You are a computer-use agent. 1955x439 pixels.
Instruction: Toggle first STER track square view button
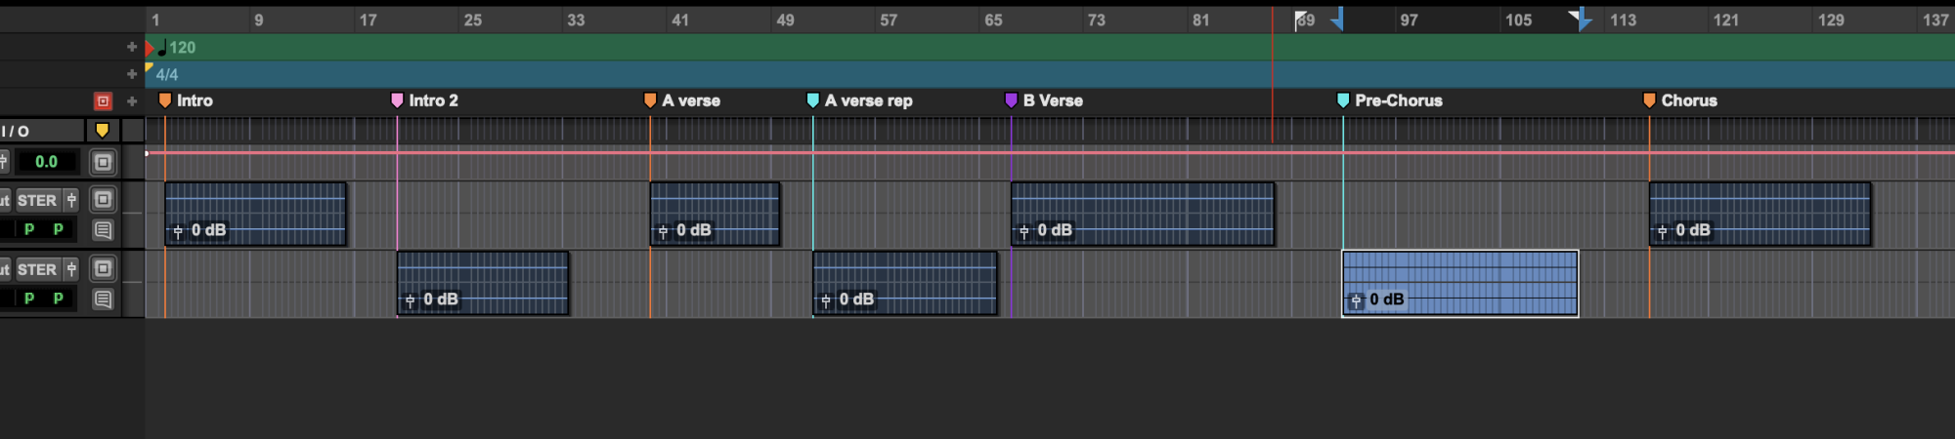[103, 200]
